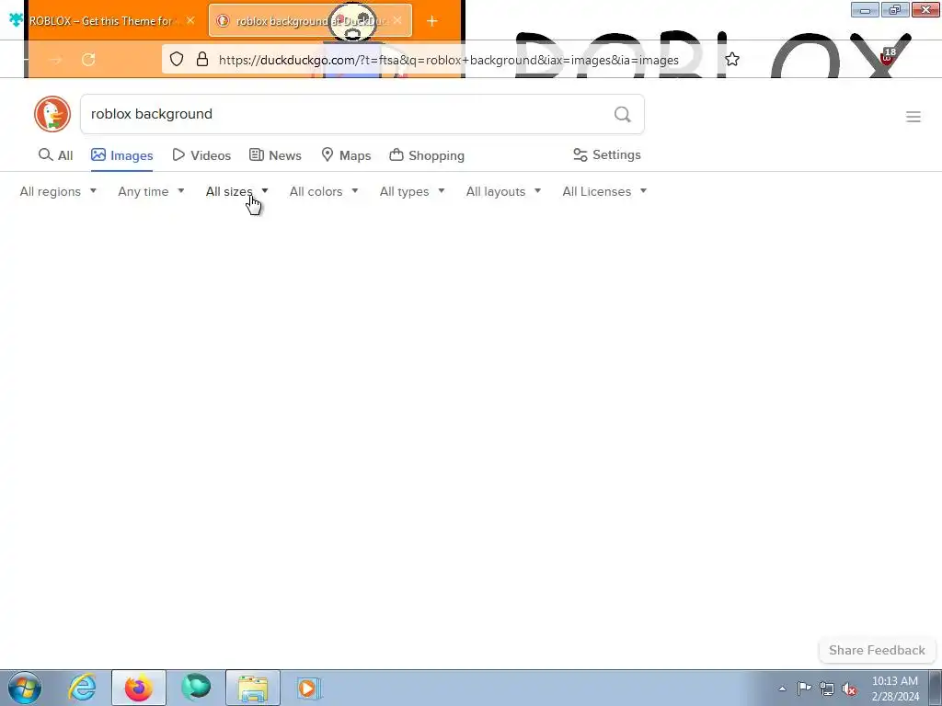942x706 pixels.
Task: Click the DuckDuckGo duck logo
Action: (x=52, y=114)
